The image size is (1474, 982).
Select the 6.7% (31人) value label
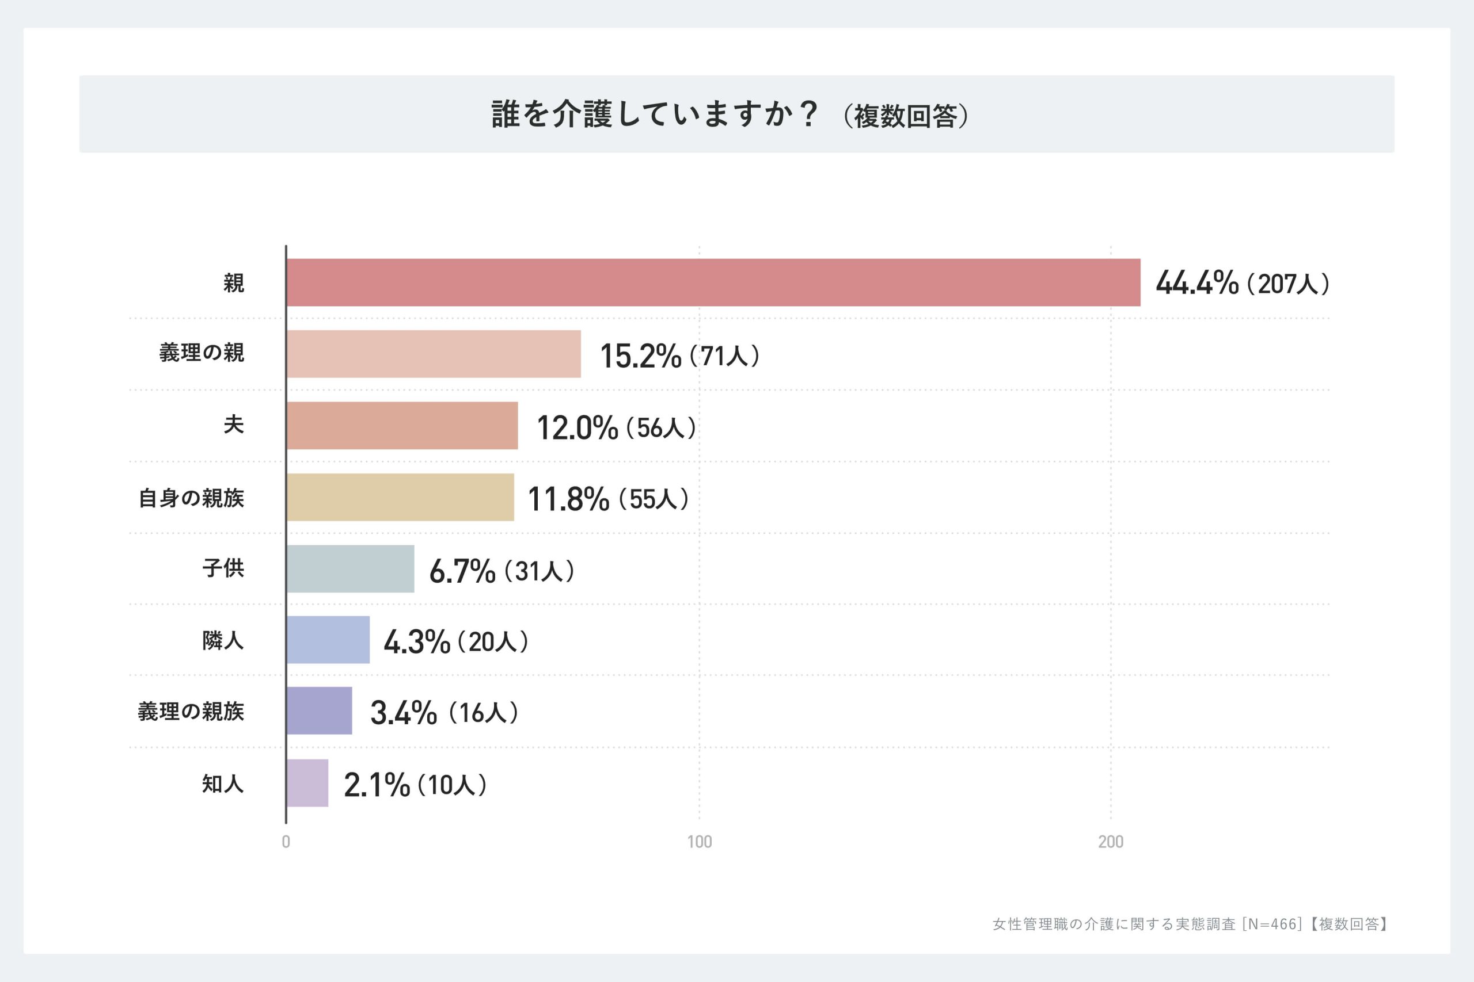pyautogui.click(x=502, y=571)
